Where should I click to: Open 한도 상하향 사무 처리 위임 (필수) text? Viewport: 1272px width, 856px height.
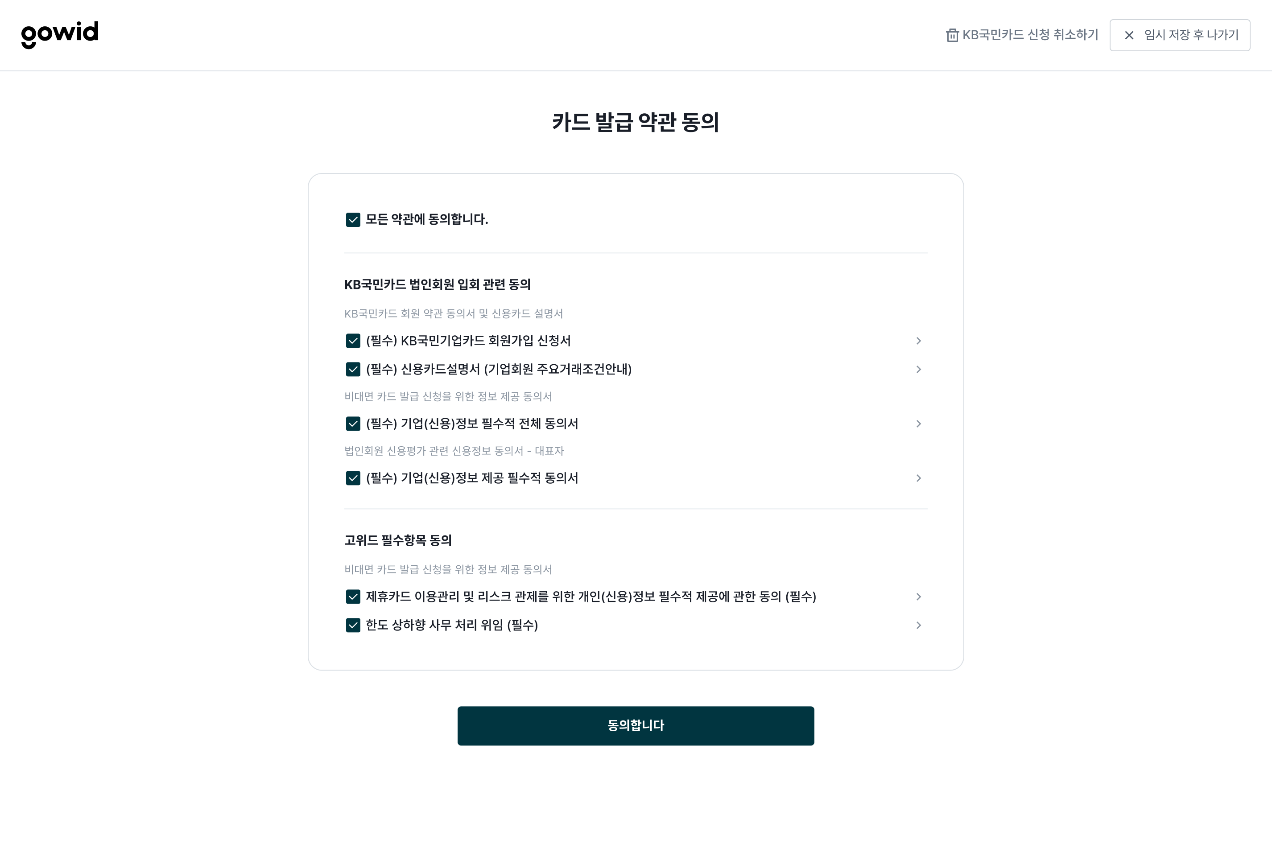[452, 625]
